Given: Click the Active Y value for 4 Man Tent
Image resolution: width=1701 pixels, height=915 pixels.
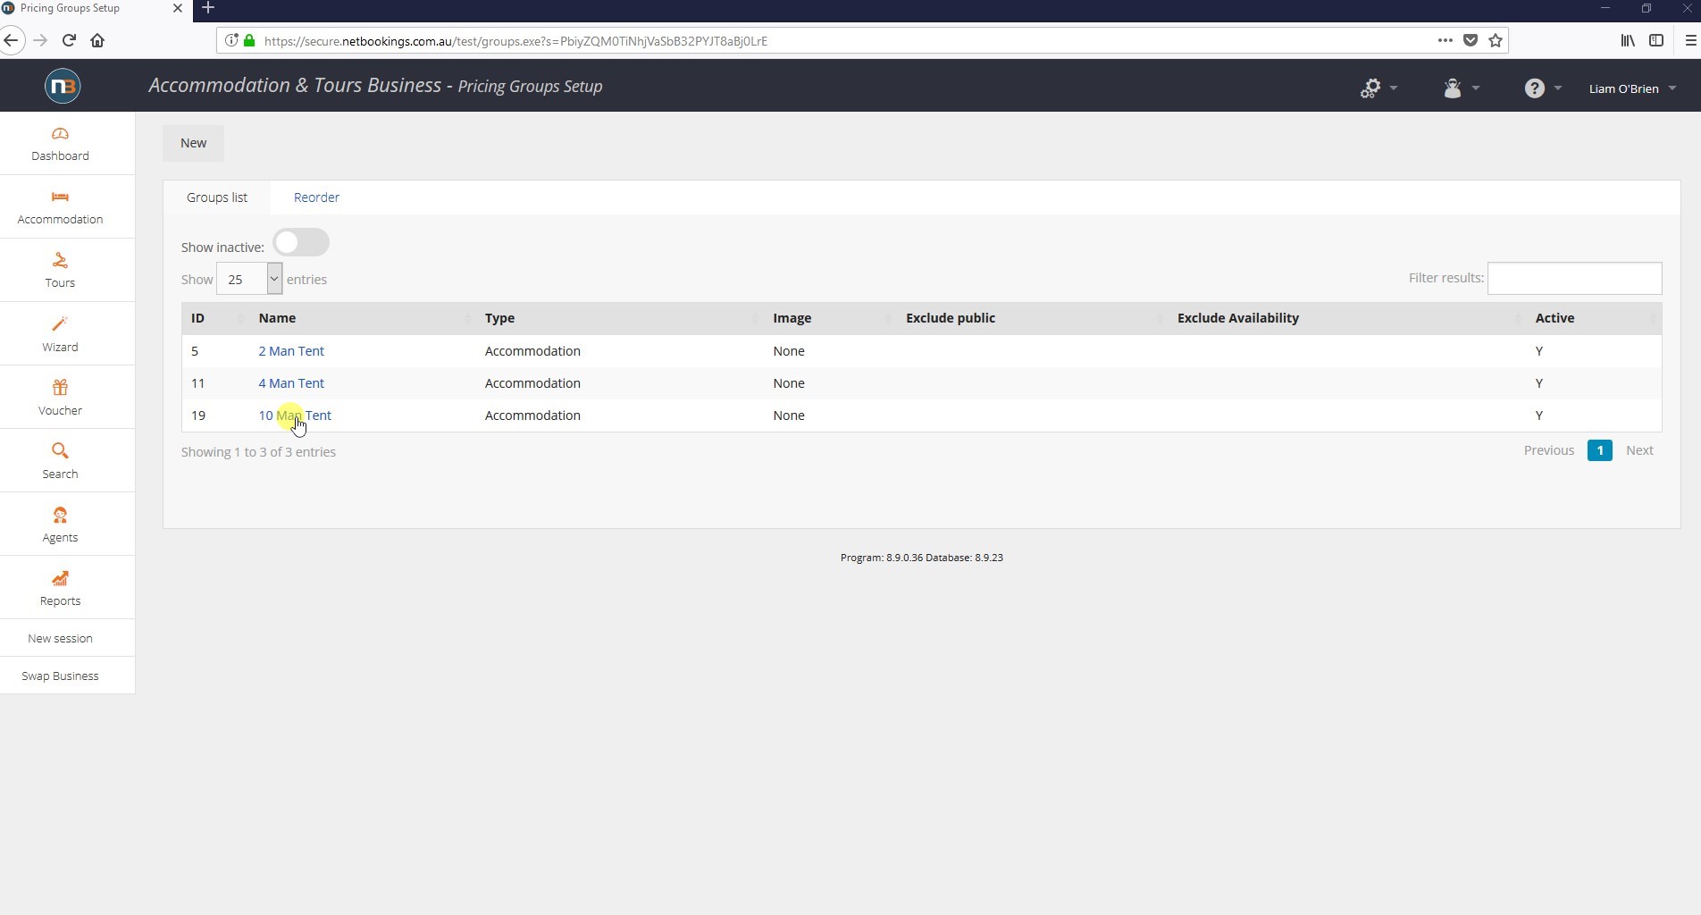Looking at the screenshot, I should 1538,383.
